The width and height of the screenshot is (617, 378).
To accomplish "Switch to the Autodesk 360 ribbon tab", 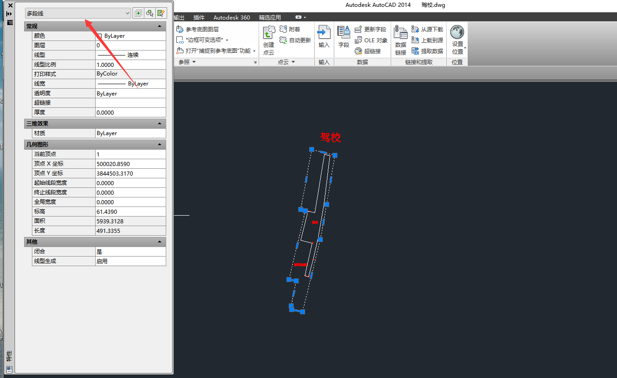I will tap(231, 18).
